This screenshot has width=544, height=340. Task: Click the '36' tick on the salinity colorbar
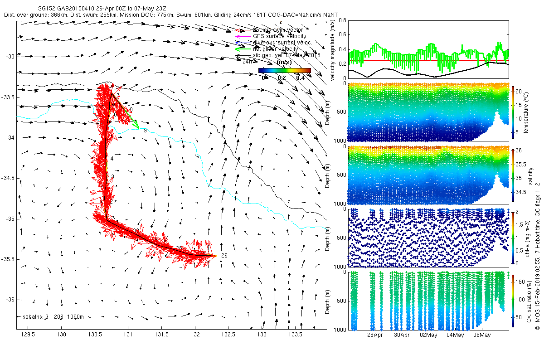(520, 151)
